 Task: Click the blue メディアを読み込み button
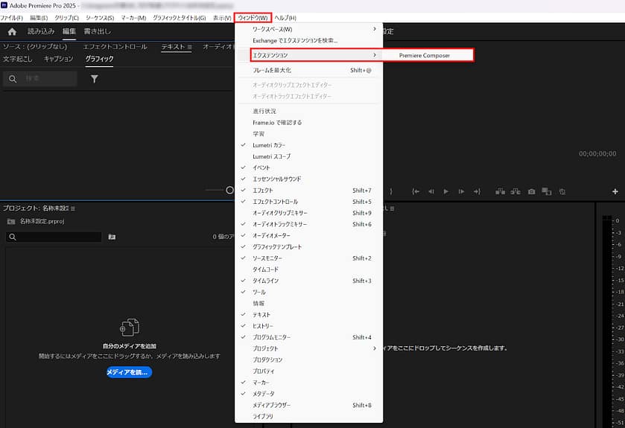tap(128, 372)
